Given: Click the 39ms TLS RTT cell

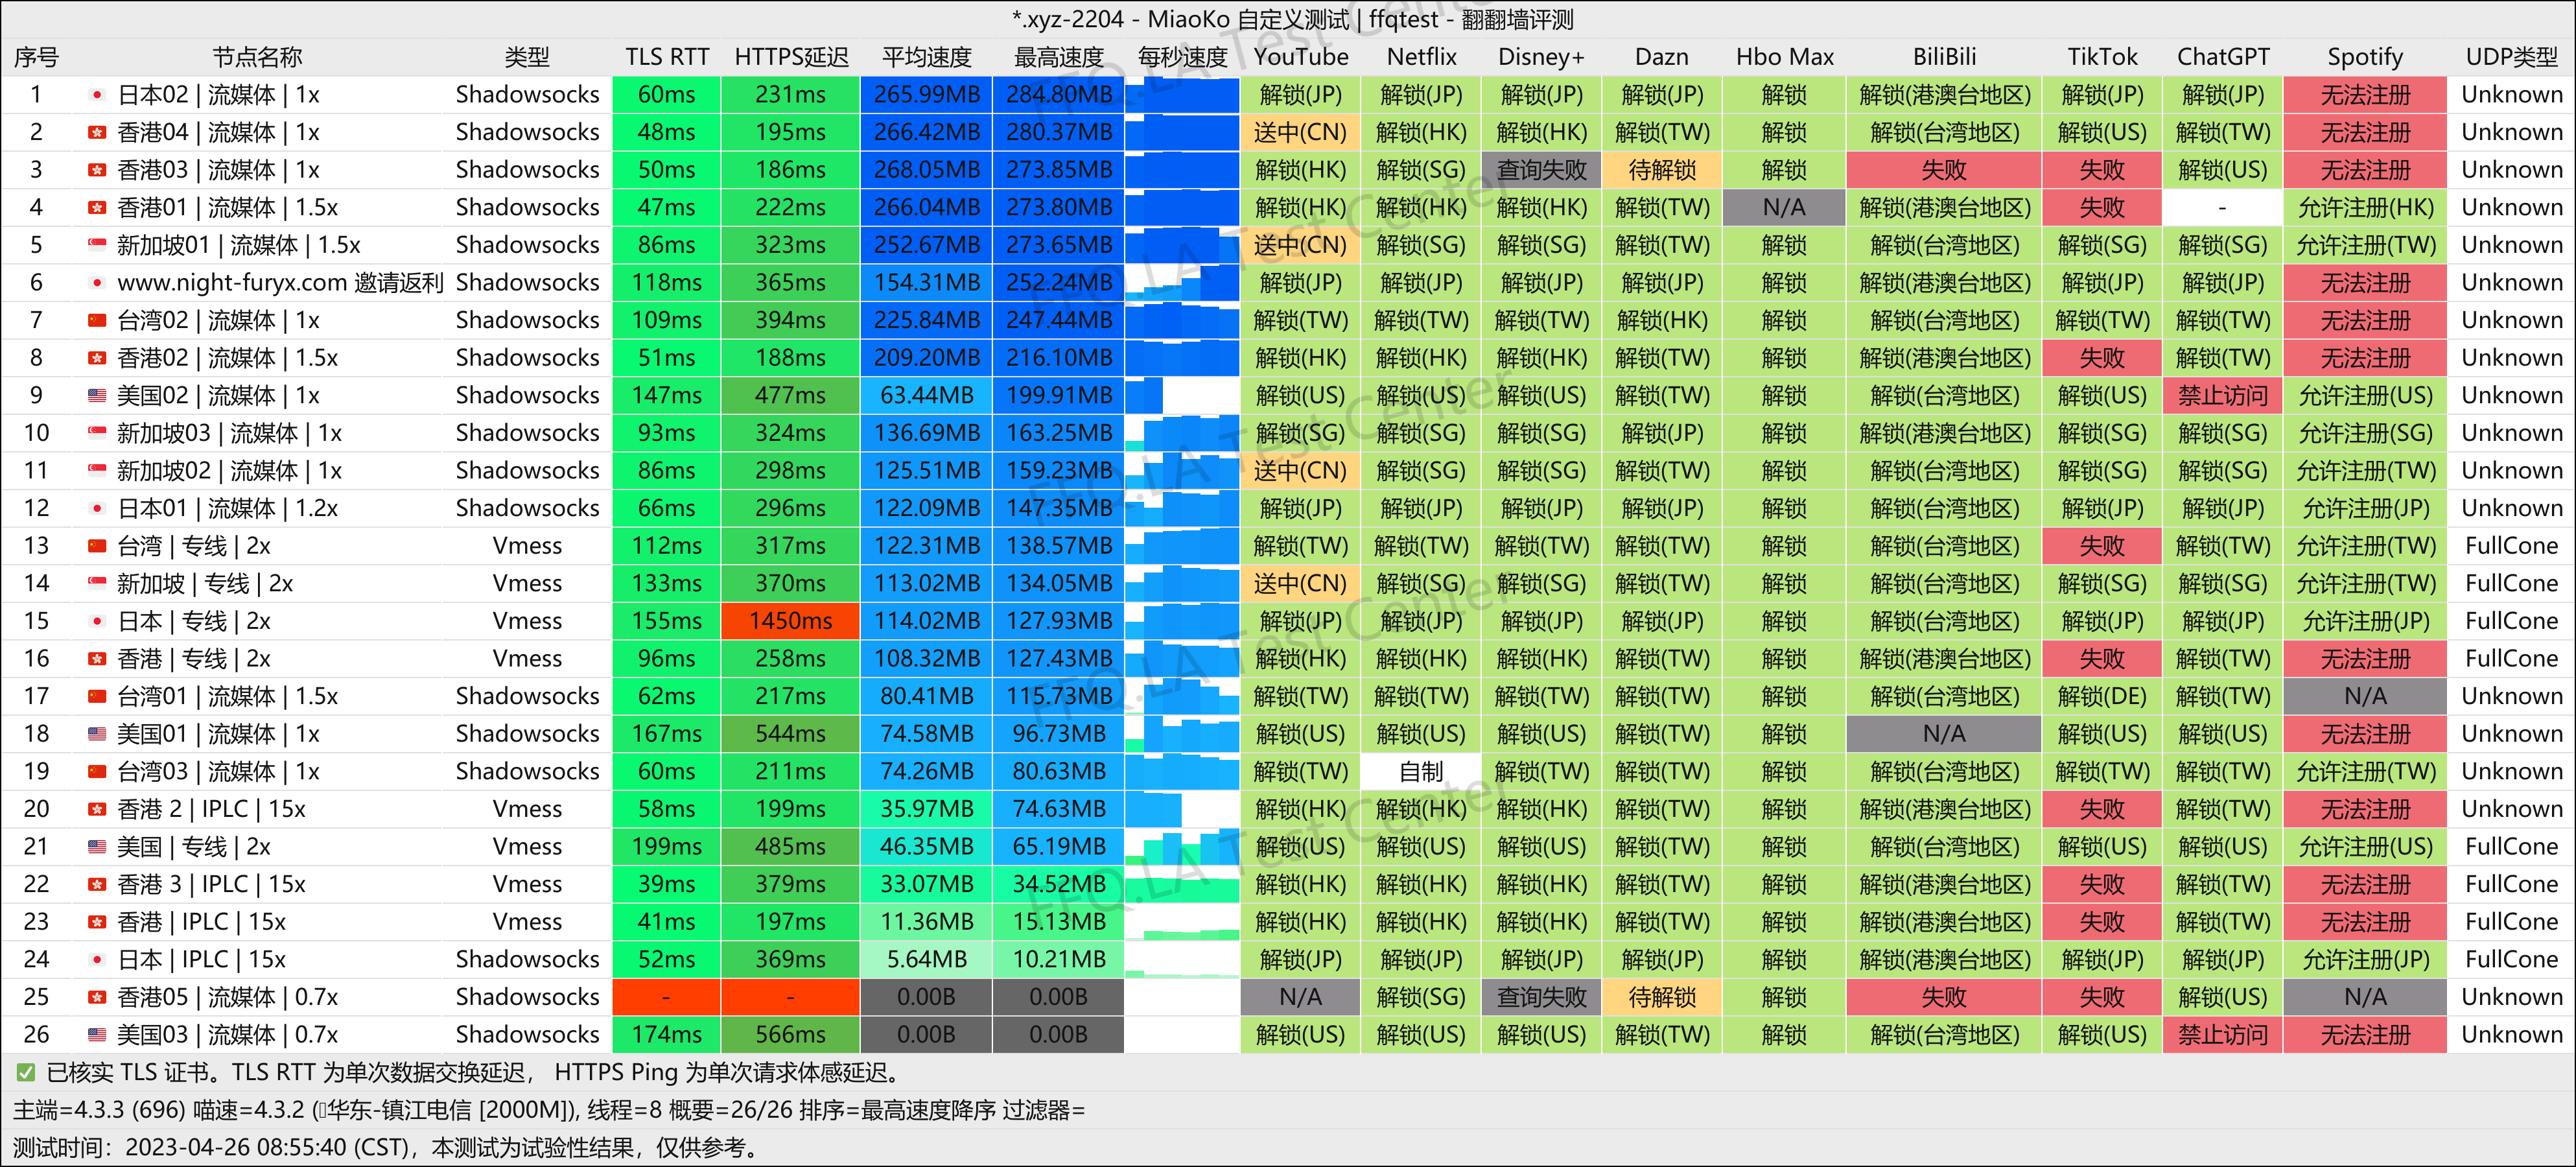Looking at the screenshot, I should click(x=666, y=884).
